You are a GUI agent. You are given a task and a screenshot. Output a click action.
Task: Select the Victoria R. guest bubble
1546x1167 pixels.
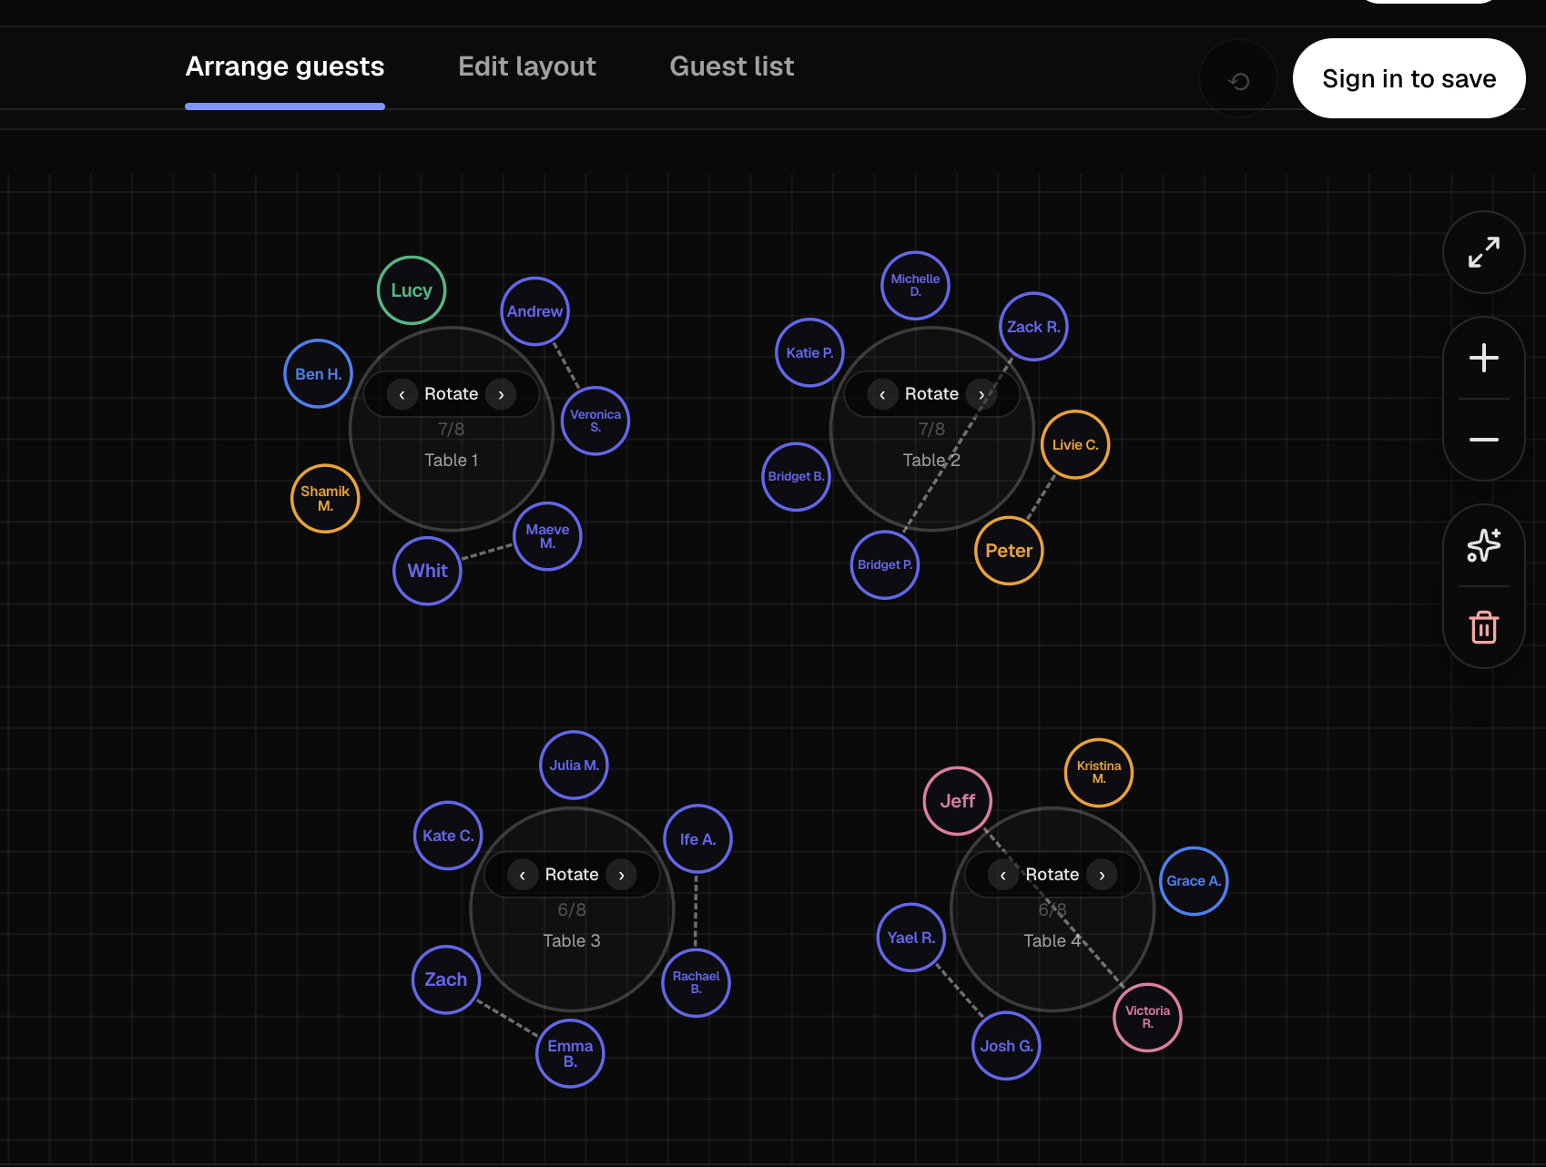click(1147, 1018)
